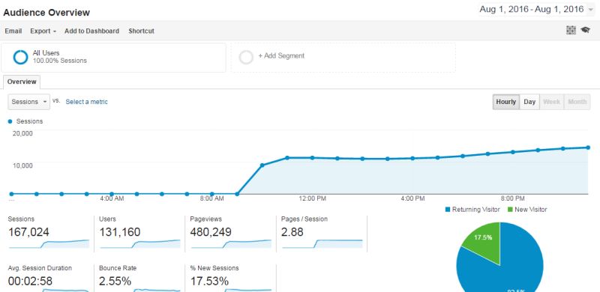Click the Add Segment empty circle icon
Screen dimensions: 600x292
[x=246, y=58]
